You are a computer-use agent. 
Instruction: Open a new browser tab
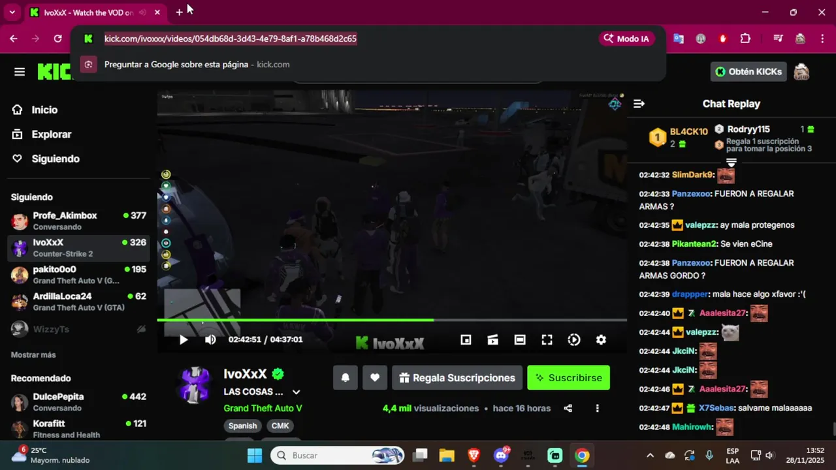point(180,12)
